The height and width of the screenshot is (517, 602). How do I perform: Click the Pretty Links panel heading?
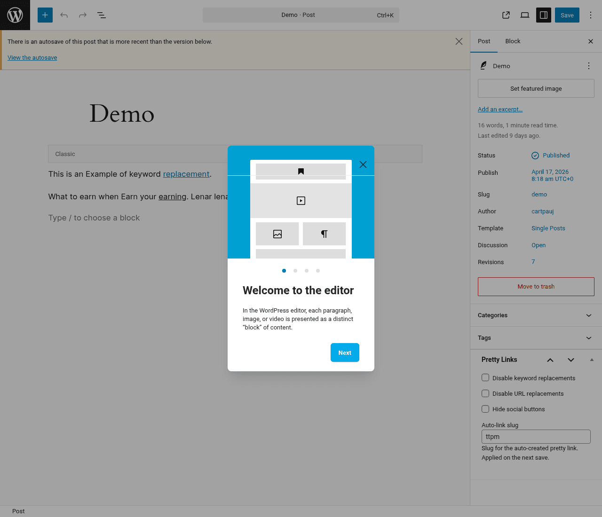pos(499,360)
